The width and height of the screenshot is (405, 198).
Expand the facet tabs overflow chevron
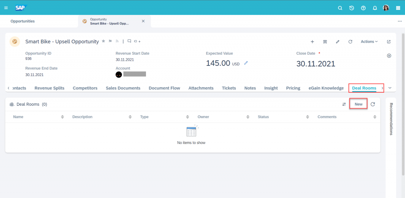click(x=390, y=88)
